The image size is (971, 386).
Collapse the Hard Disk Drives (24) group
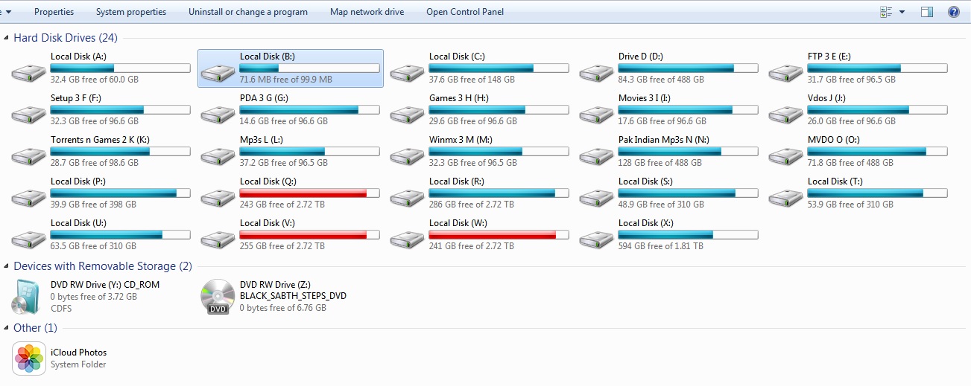7,37
